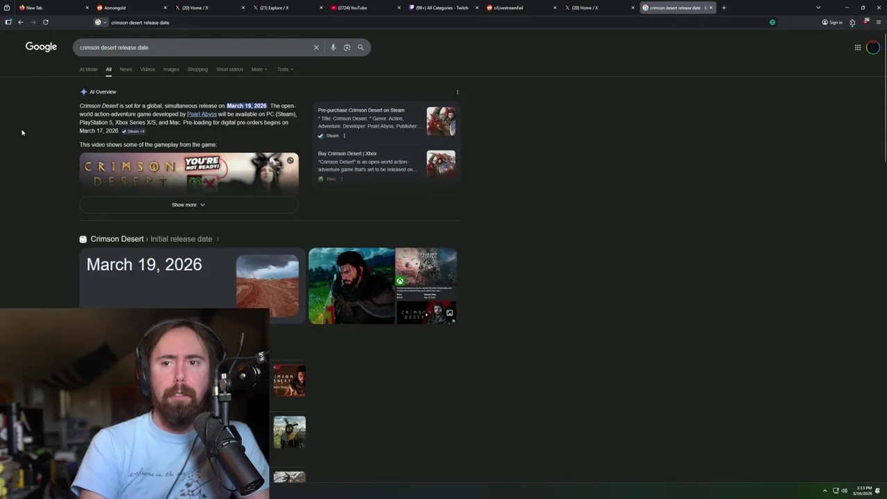Close the Asmongold tab
Screen dimensions: 887x499
point(165,8)
